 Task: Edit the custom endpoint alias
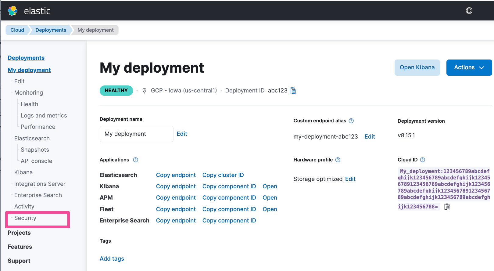(x=370, y=137)
